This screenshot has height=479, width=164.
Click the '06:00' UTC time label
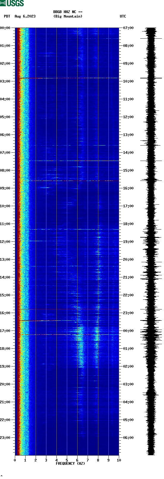[128, 438]
